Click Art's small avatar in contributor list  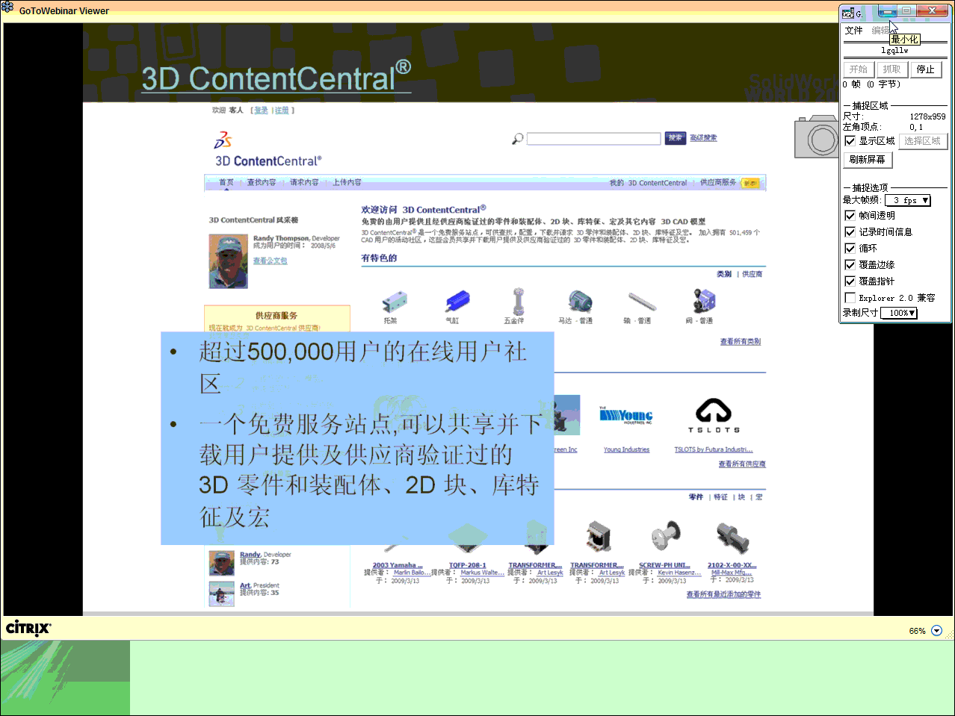click(x=222, y=594)
